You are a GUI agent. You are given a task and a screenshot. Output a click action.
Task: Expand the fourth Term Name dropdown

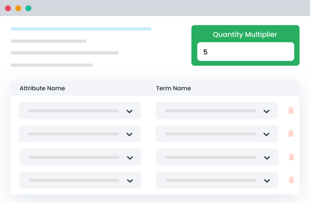(217, 180)
